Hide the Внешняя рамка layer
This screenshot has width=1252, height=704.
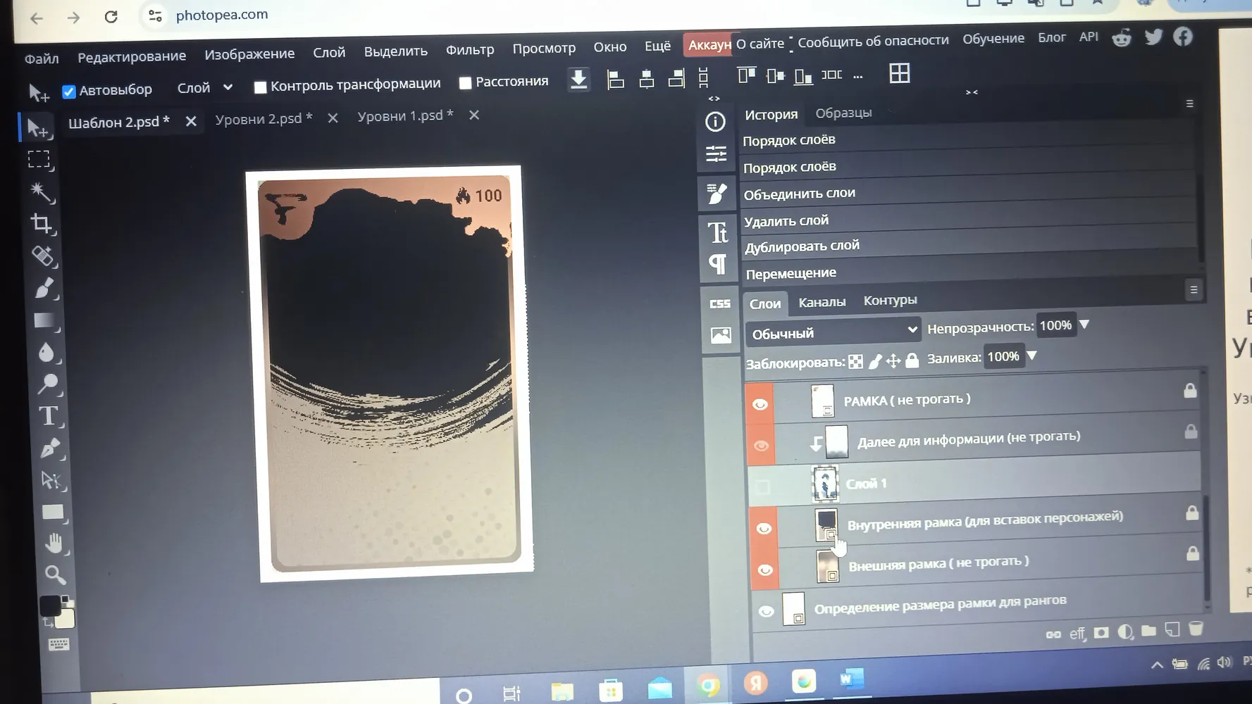(765, 570)
